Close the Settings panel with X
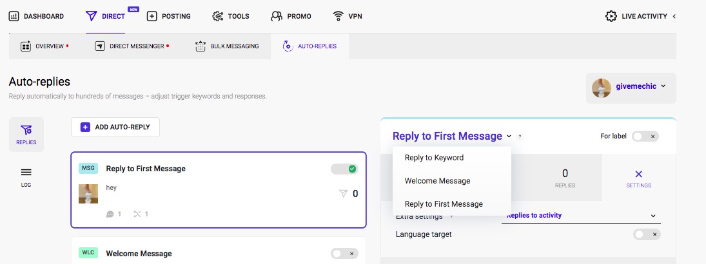 (638, 174)
